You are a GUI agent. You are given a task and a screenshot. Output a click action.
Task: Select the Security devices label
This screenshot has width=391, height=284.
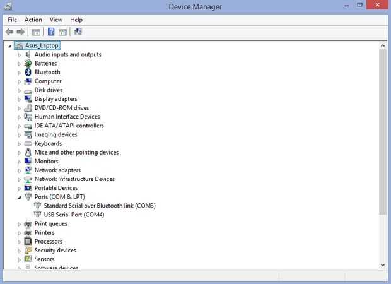click(55, 251)
